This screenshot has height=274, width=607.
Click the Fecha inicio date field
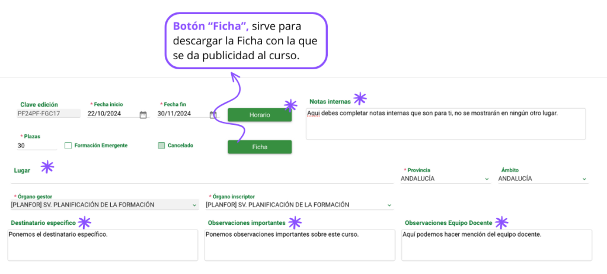point(113,114)
